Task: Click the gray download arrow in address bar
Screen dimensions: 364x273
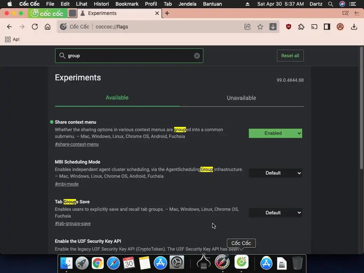Action: [x=273, y=27]
